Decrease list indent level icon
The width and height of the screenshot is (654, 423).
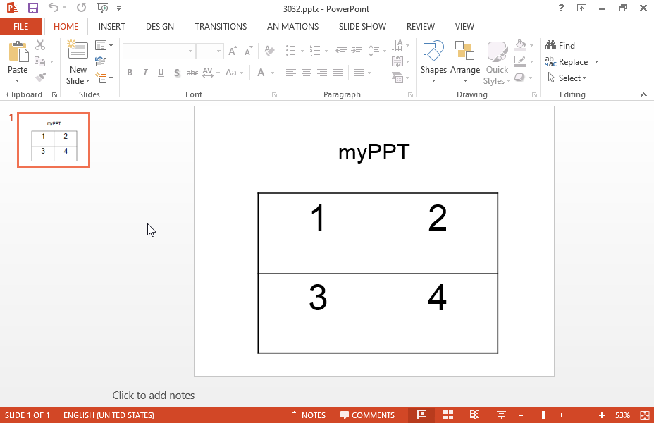pyautogui.click(x=341, y=51)
